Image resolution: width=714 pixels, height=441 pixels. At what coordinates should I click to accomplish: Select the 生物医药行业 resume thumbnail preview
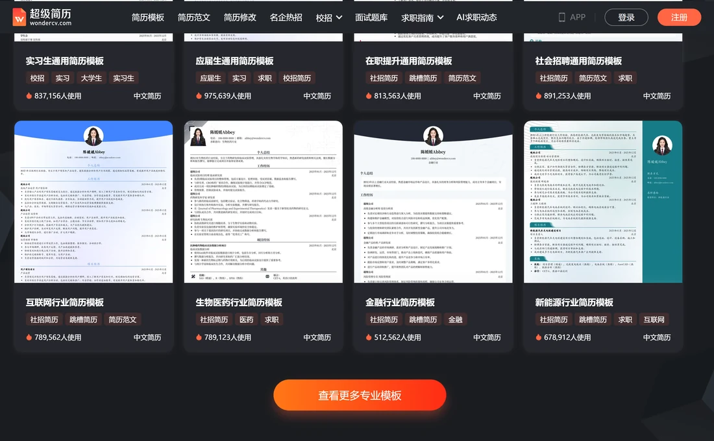click(x=263, y=202)
